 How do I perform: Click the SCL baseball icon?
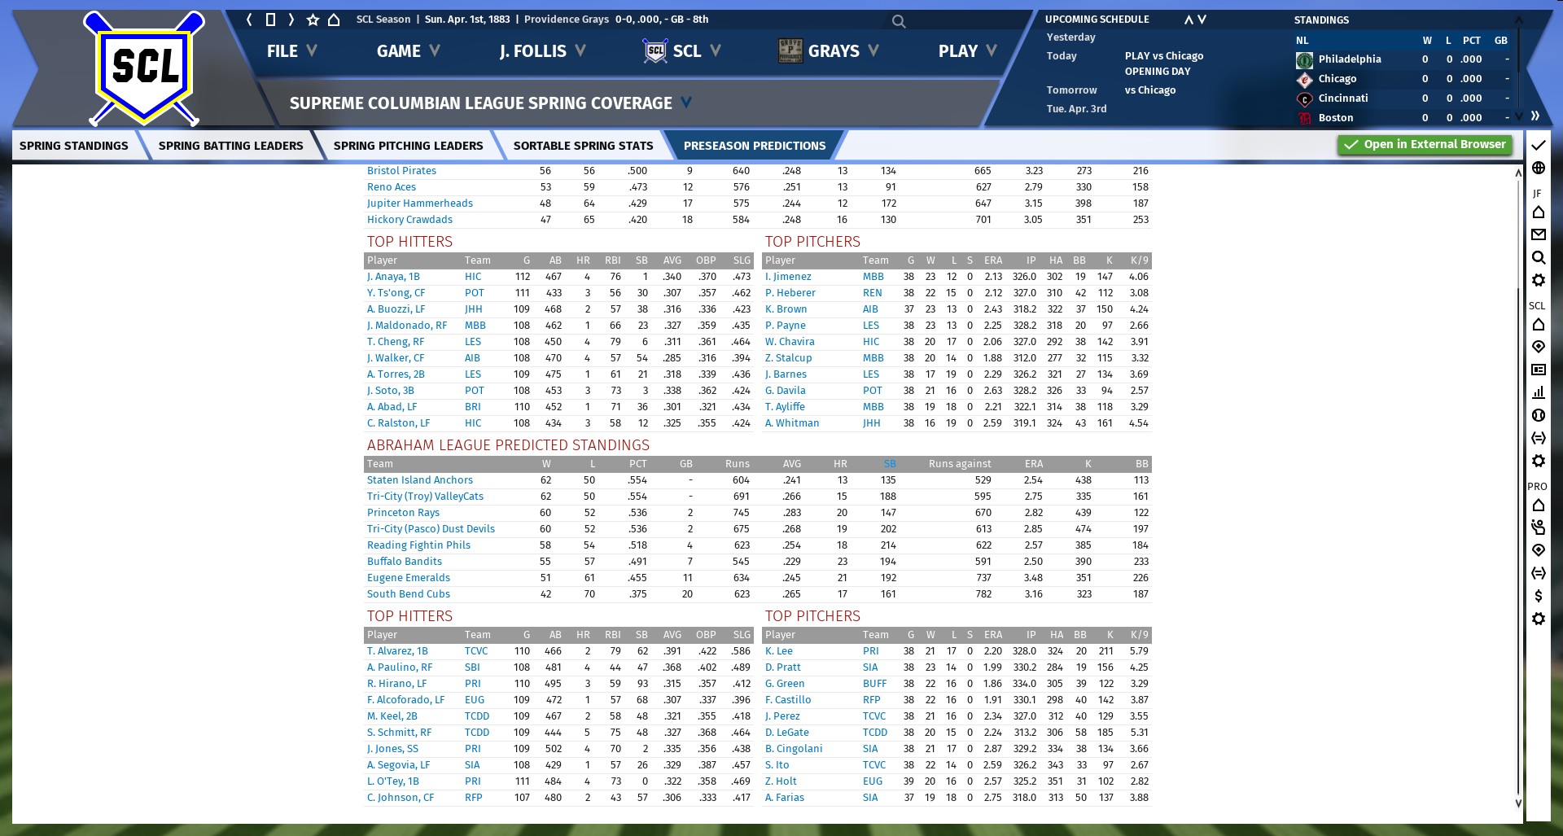[1538, 415]
